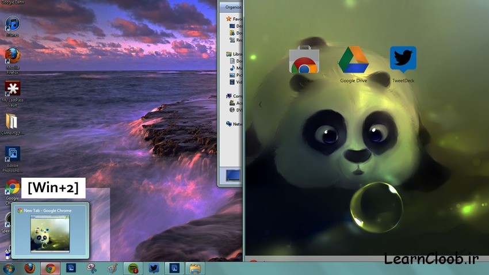Select Downloads under Favorites in Explorer
The image size is (489, 275).
pos(236,33)
